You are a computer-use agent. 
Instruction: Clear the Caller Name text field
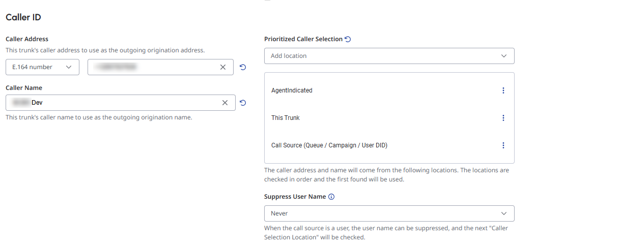225,103
